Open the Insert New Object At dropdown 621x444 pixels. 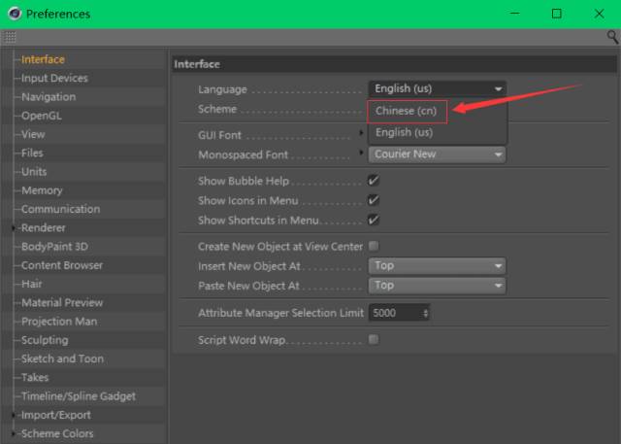pyautogui.click(x=437, y=265)
